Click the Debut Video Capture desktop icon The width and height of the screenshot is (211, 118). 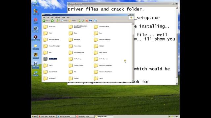(x=36, y=65)
